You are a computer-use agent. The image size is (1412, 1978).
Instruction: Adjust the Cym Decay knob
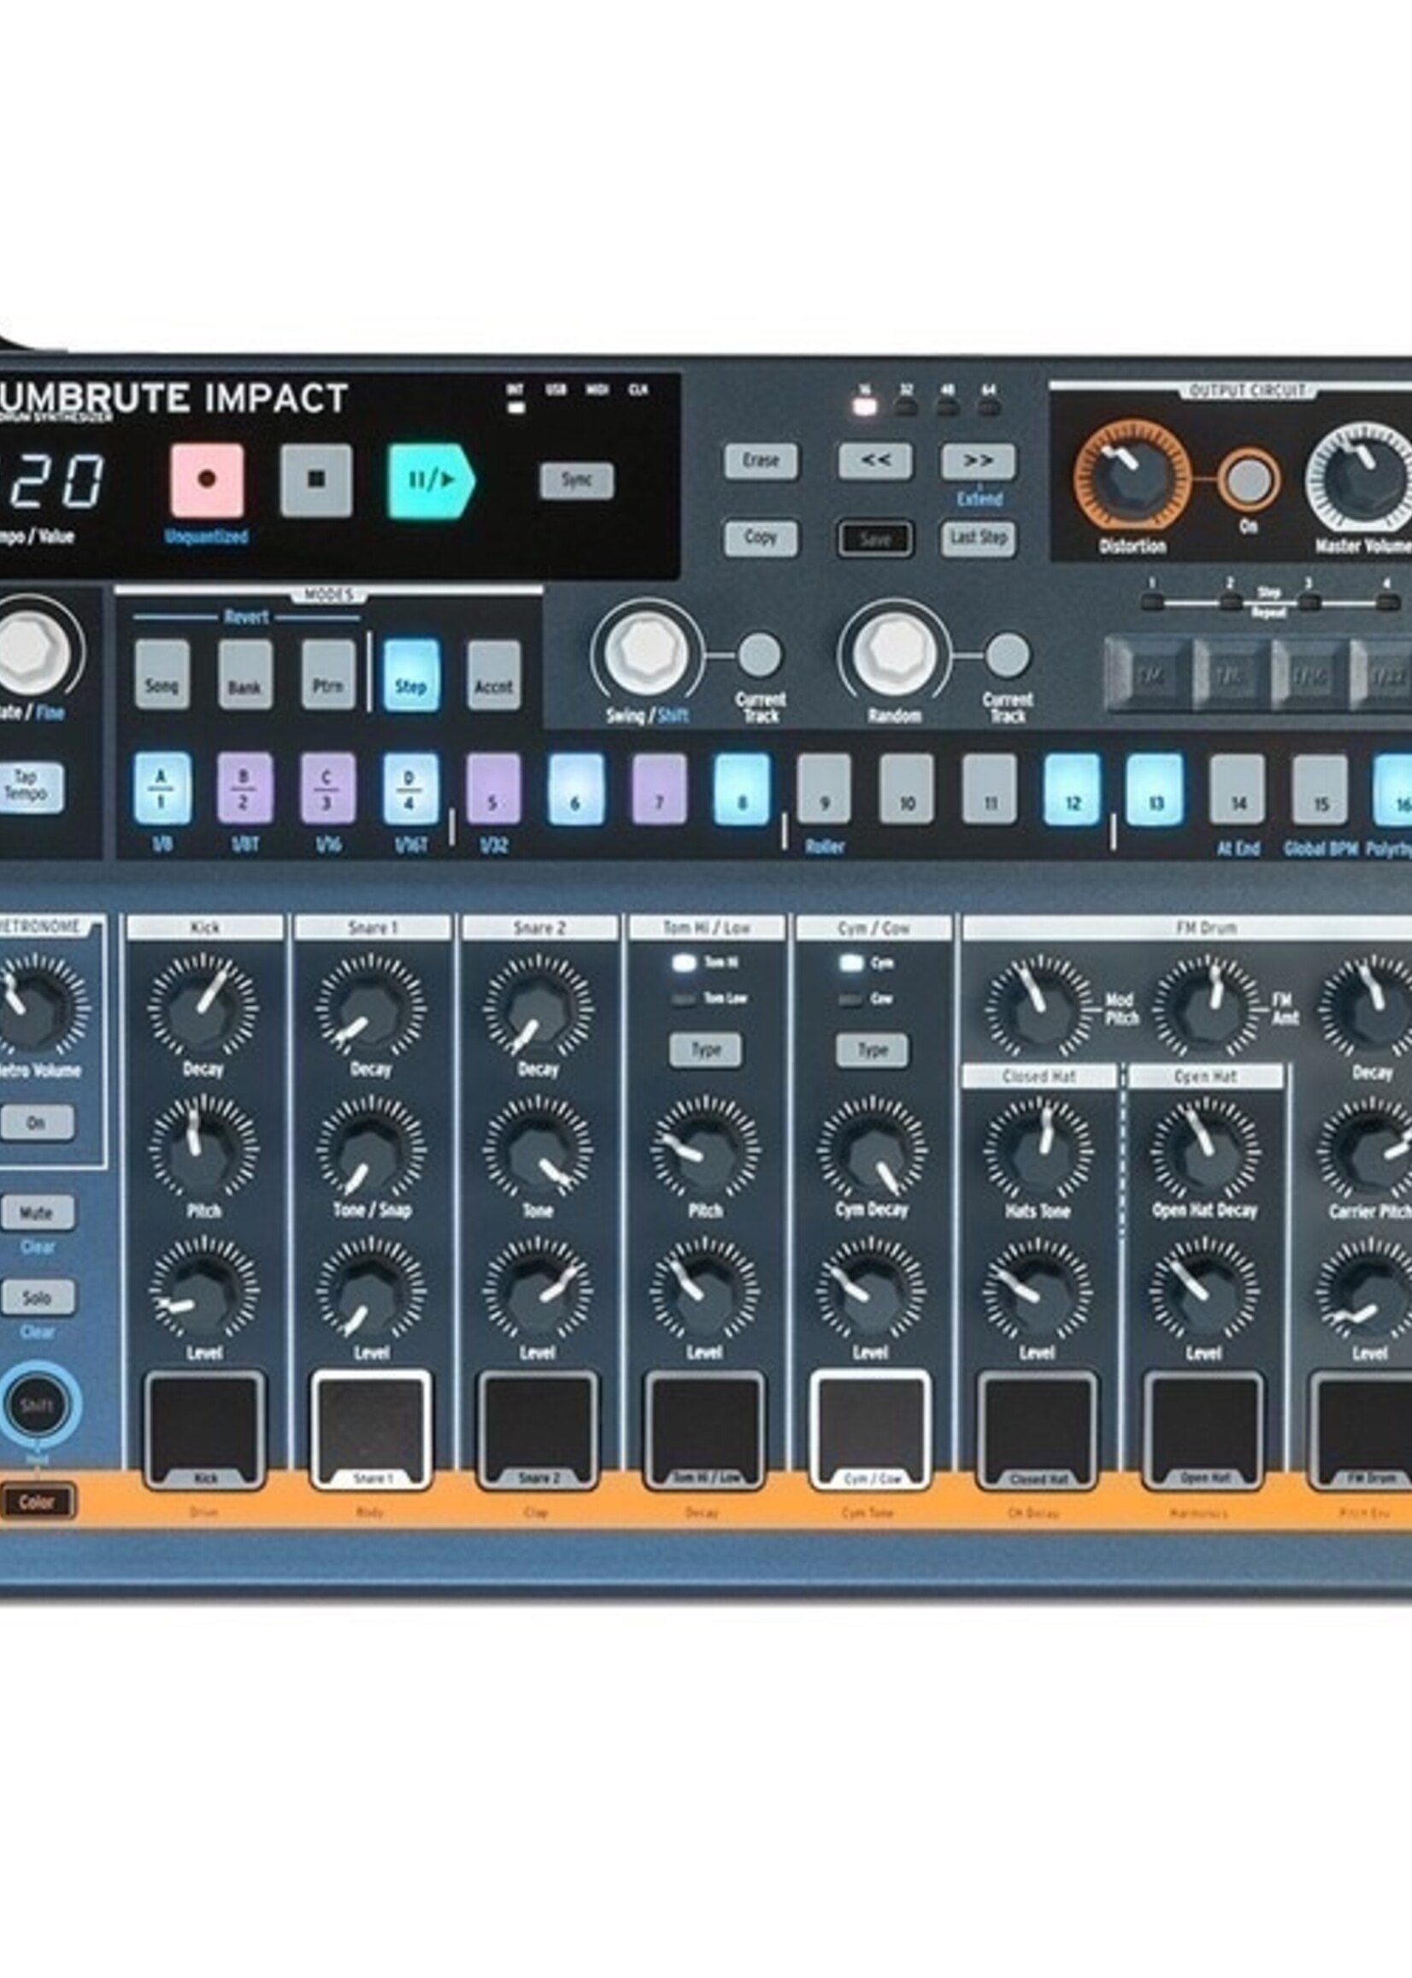[871, 1149]
